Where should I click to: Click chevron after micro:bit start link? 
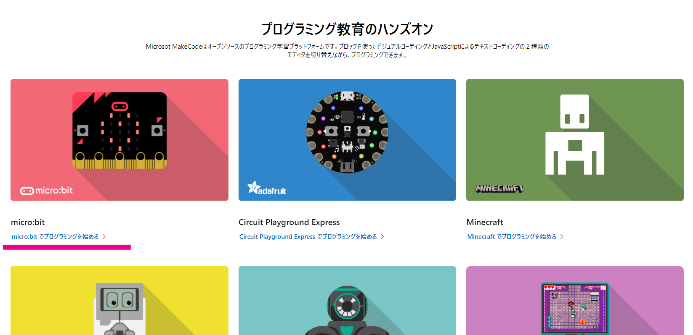coord(104,237)
